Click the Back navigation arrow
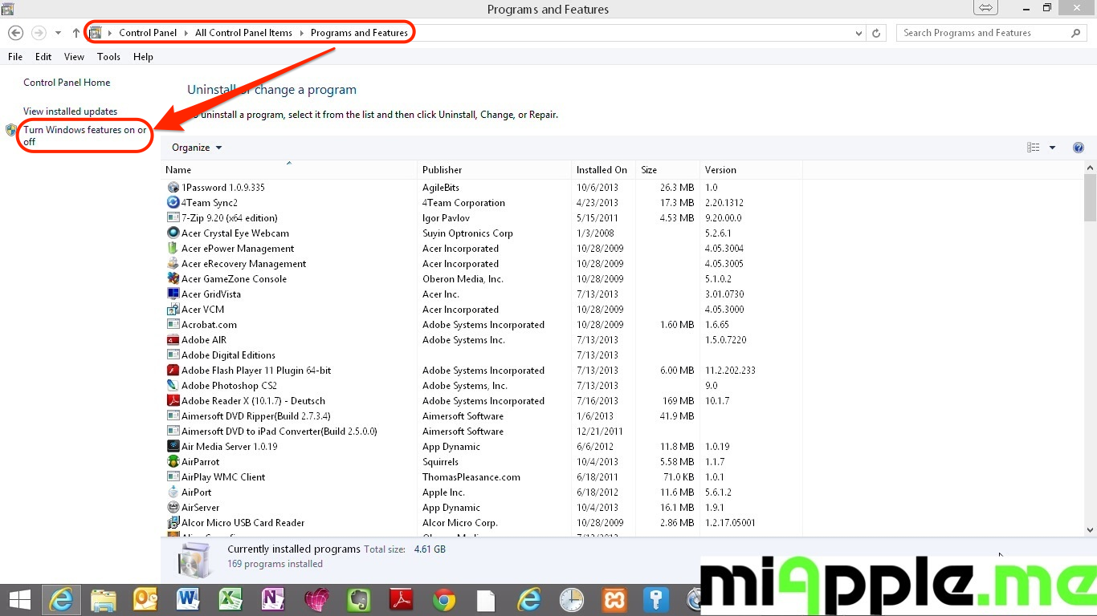This screenshot has width=1097, height=616. point(15,33)
